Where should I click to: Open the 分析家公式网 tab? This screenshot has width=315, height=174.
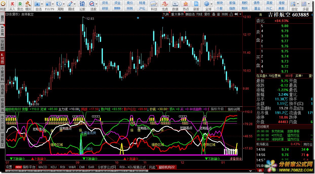click(x=107, y=167)
